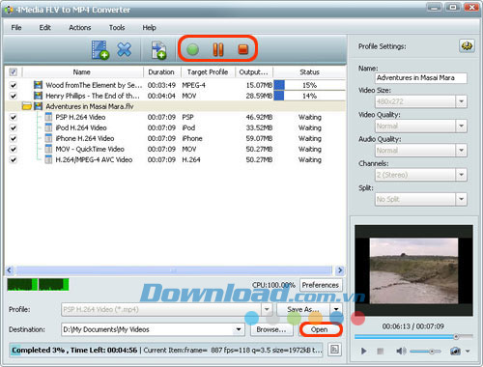Screen dimensions: 483x367
Task: Open the Video Size dropdown
Action: click(461, 101)
